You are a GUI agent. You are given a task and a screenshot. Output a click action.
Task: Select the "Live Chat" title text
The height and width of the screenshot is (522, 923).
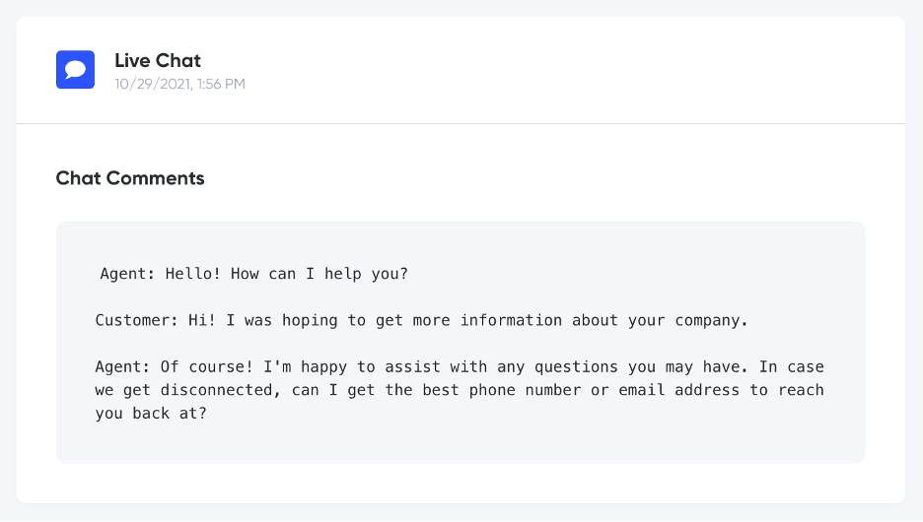point(157,61)
